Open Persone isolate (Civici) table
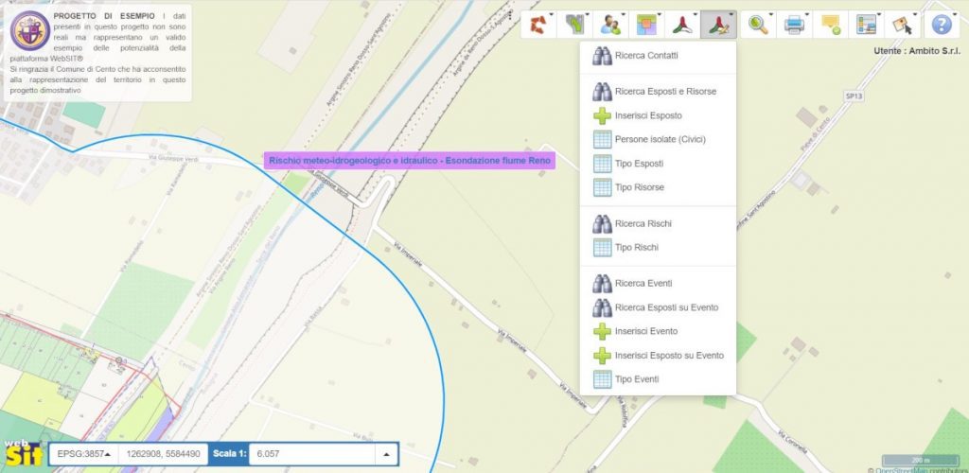This screenshot has height=473, width=969. (660, 139)
